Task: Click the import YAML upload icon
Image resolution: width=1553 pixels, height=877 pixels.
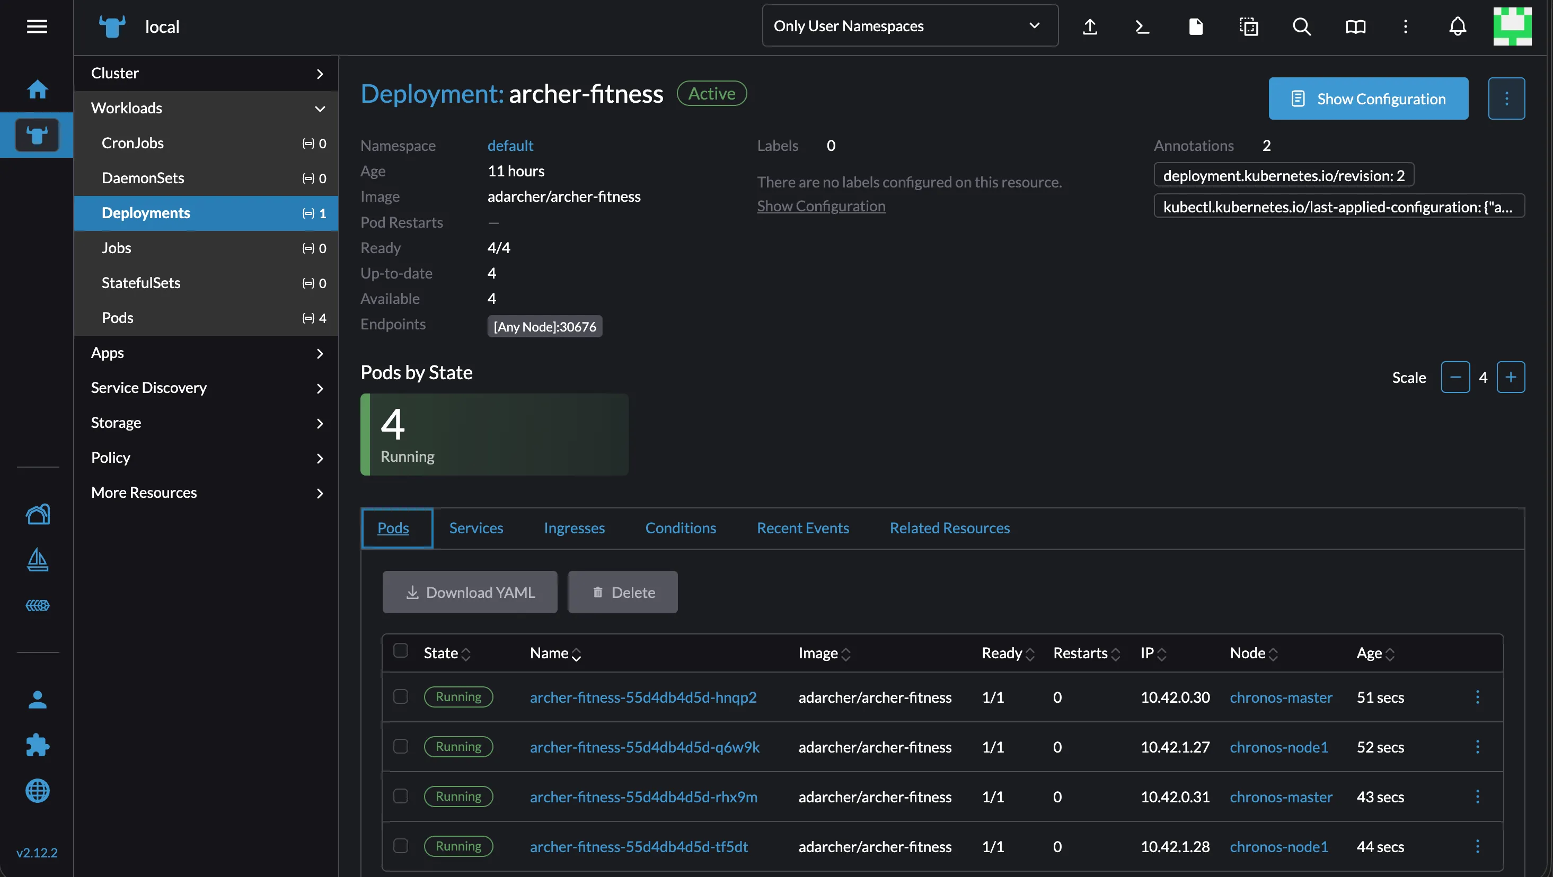Action: (x=1089, y=26)
